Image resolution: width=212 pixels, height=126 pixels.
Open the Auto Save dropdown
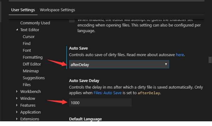click(119, 65)
